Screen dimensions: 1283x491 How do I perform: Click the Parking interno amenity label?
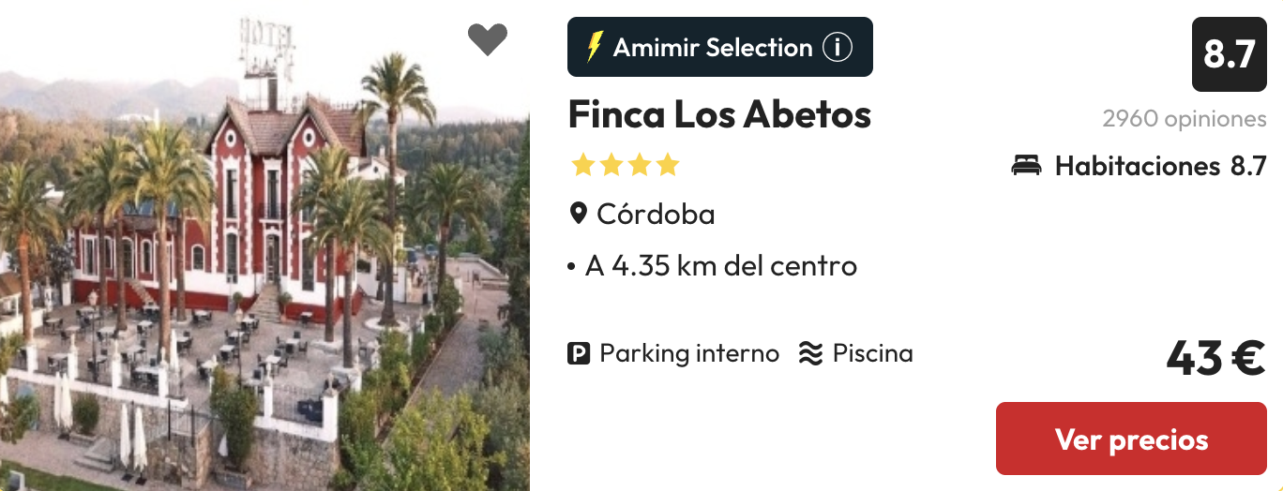pyautogui.click(x=689, y=353)
